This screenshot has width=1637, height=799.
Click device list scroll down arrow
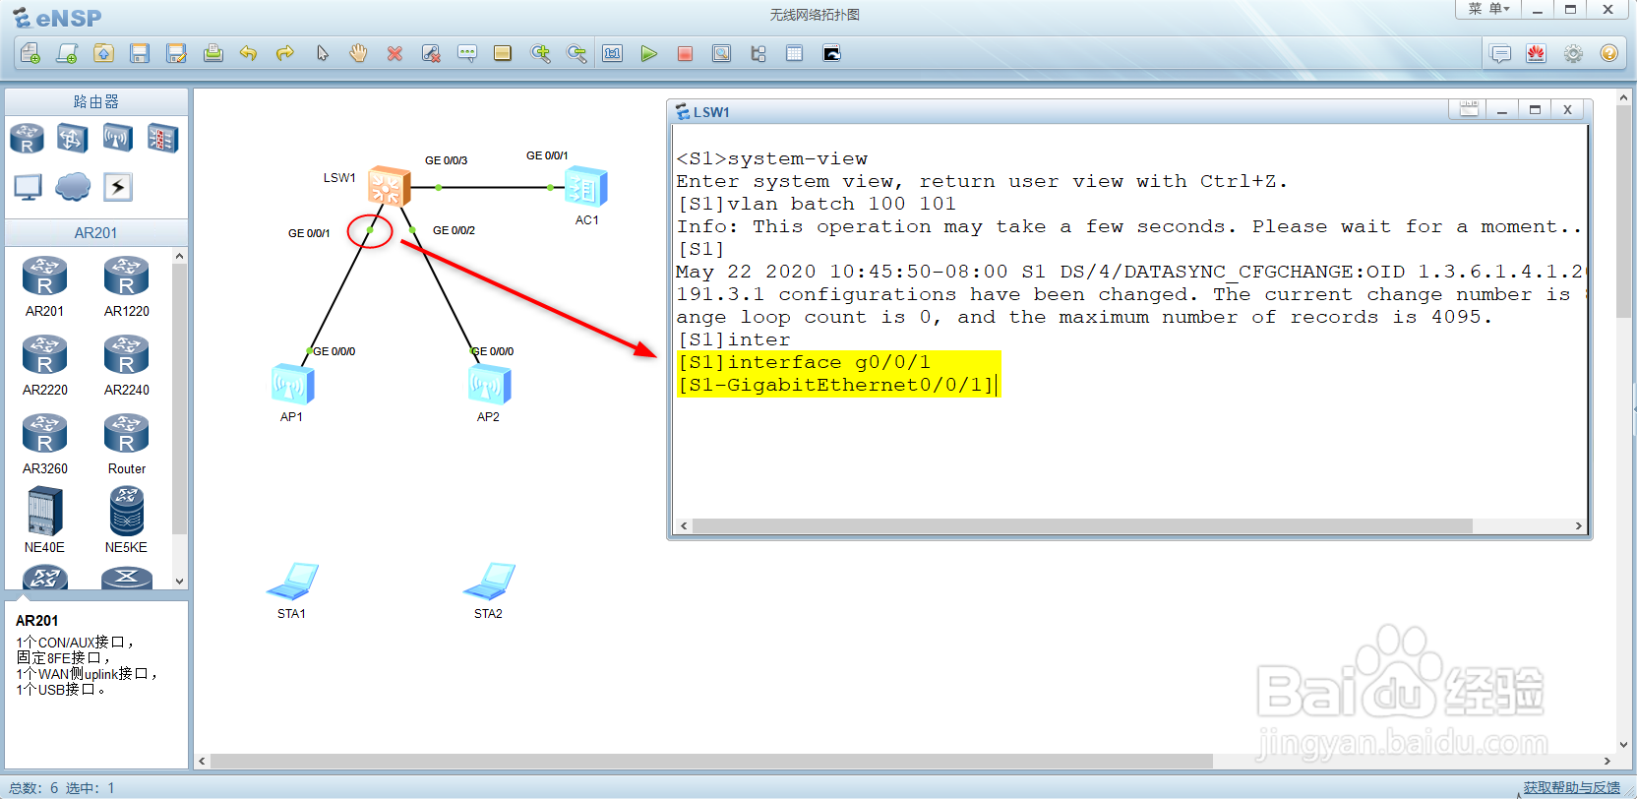tap(179, 582)
